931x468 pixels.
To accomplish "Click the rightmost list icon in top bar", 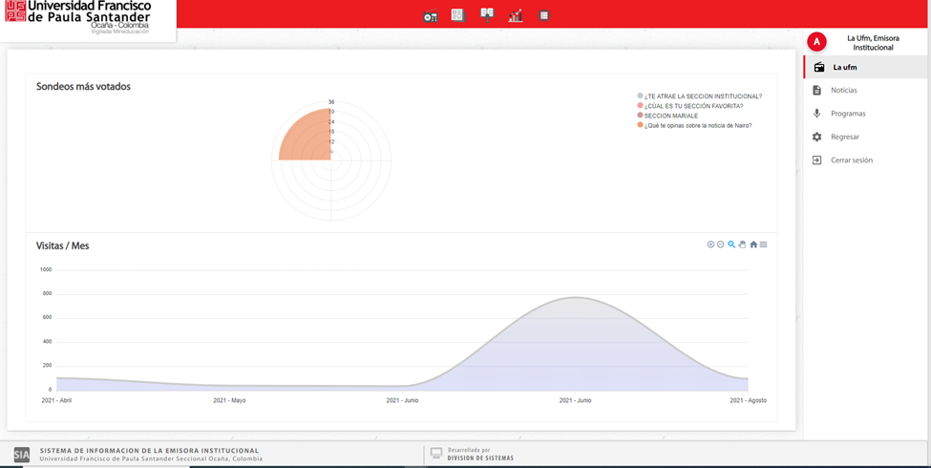I will pyautogui.click(x=543, y=15).
